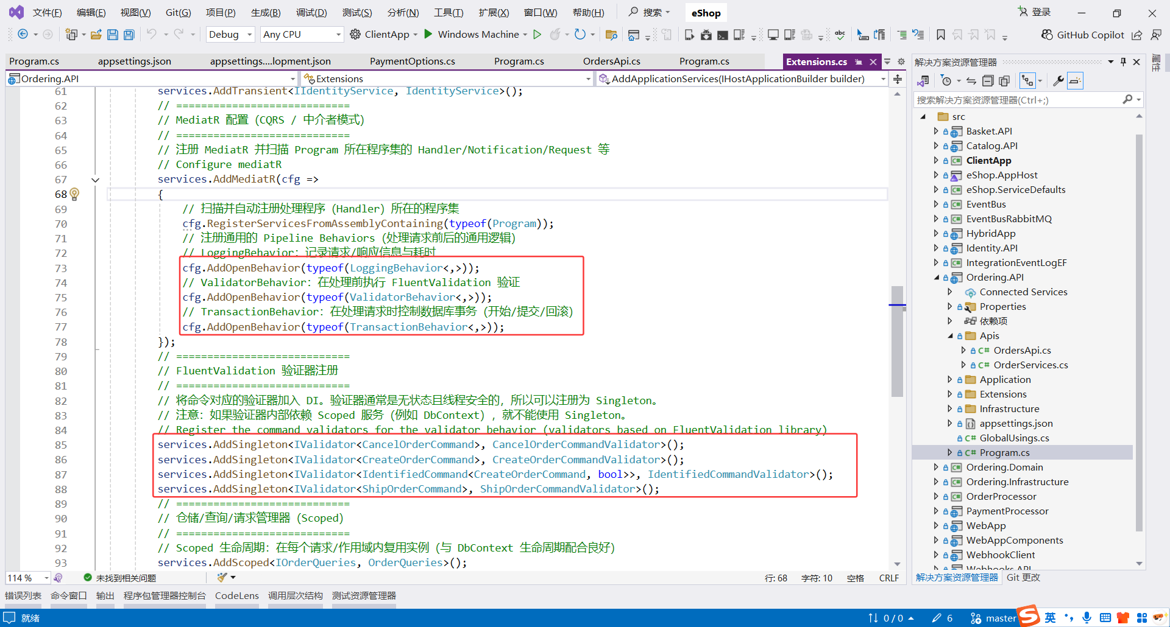This screenshot has height=627, width=1170.
Task: Click the sync with active document icon
Action: coord(971,81)
